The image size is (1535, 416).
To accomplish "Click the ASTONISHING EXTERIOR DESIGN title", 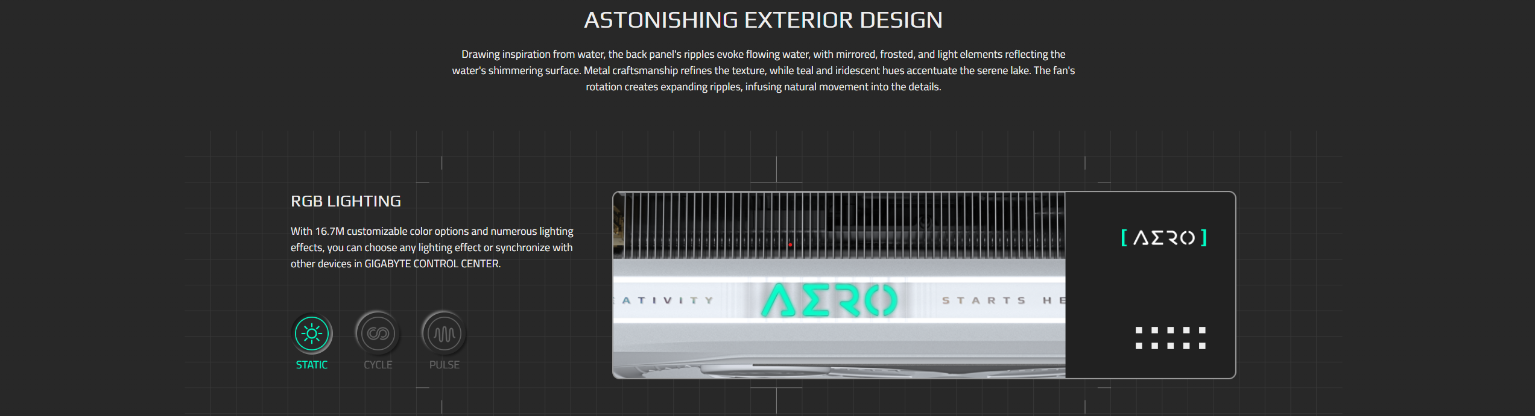I will 763,20.
